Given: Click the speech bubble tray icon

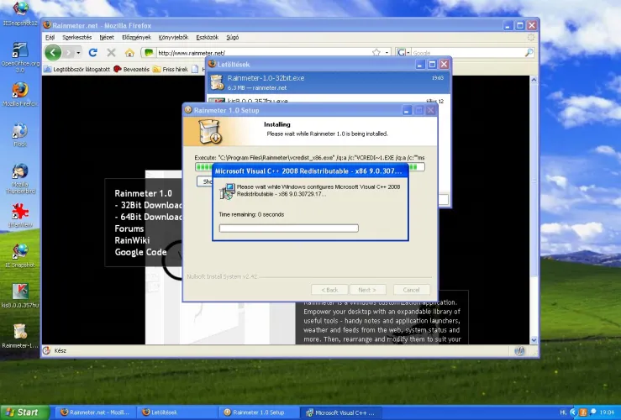Looking at the screenshot, I should coord(593,412).
